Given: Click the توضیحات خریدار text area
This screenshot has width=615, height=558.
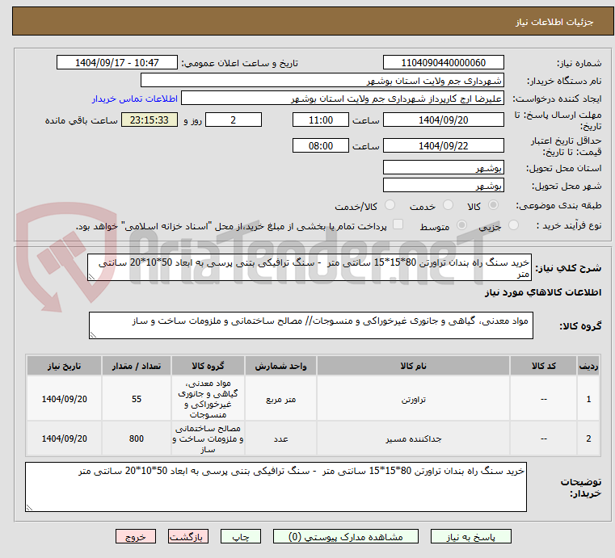Looking at the screenshot, I should tap(276, 486).
